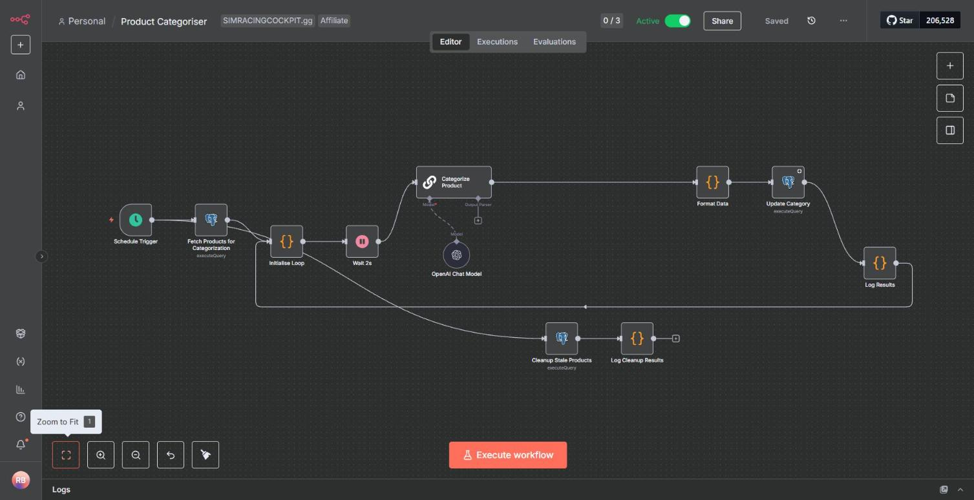This screenshot has height=500, width=974.
Task: Toggle the Active workflow switch
Action: 677,21
